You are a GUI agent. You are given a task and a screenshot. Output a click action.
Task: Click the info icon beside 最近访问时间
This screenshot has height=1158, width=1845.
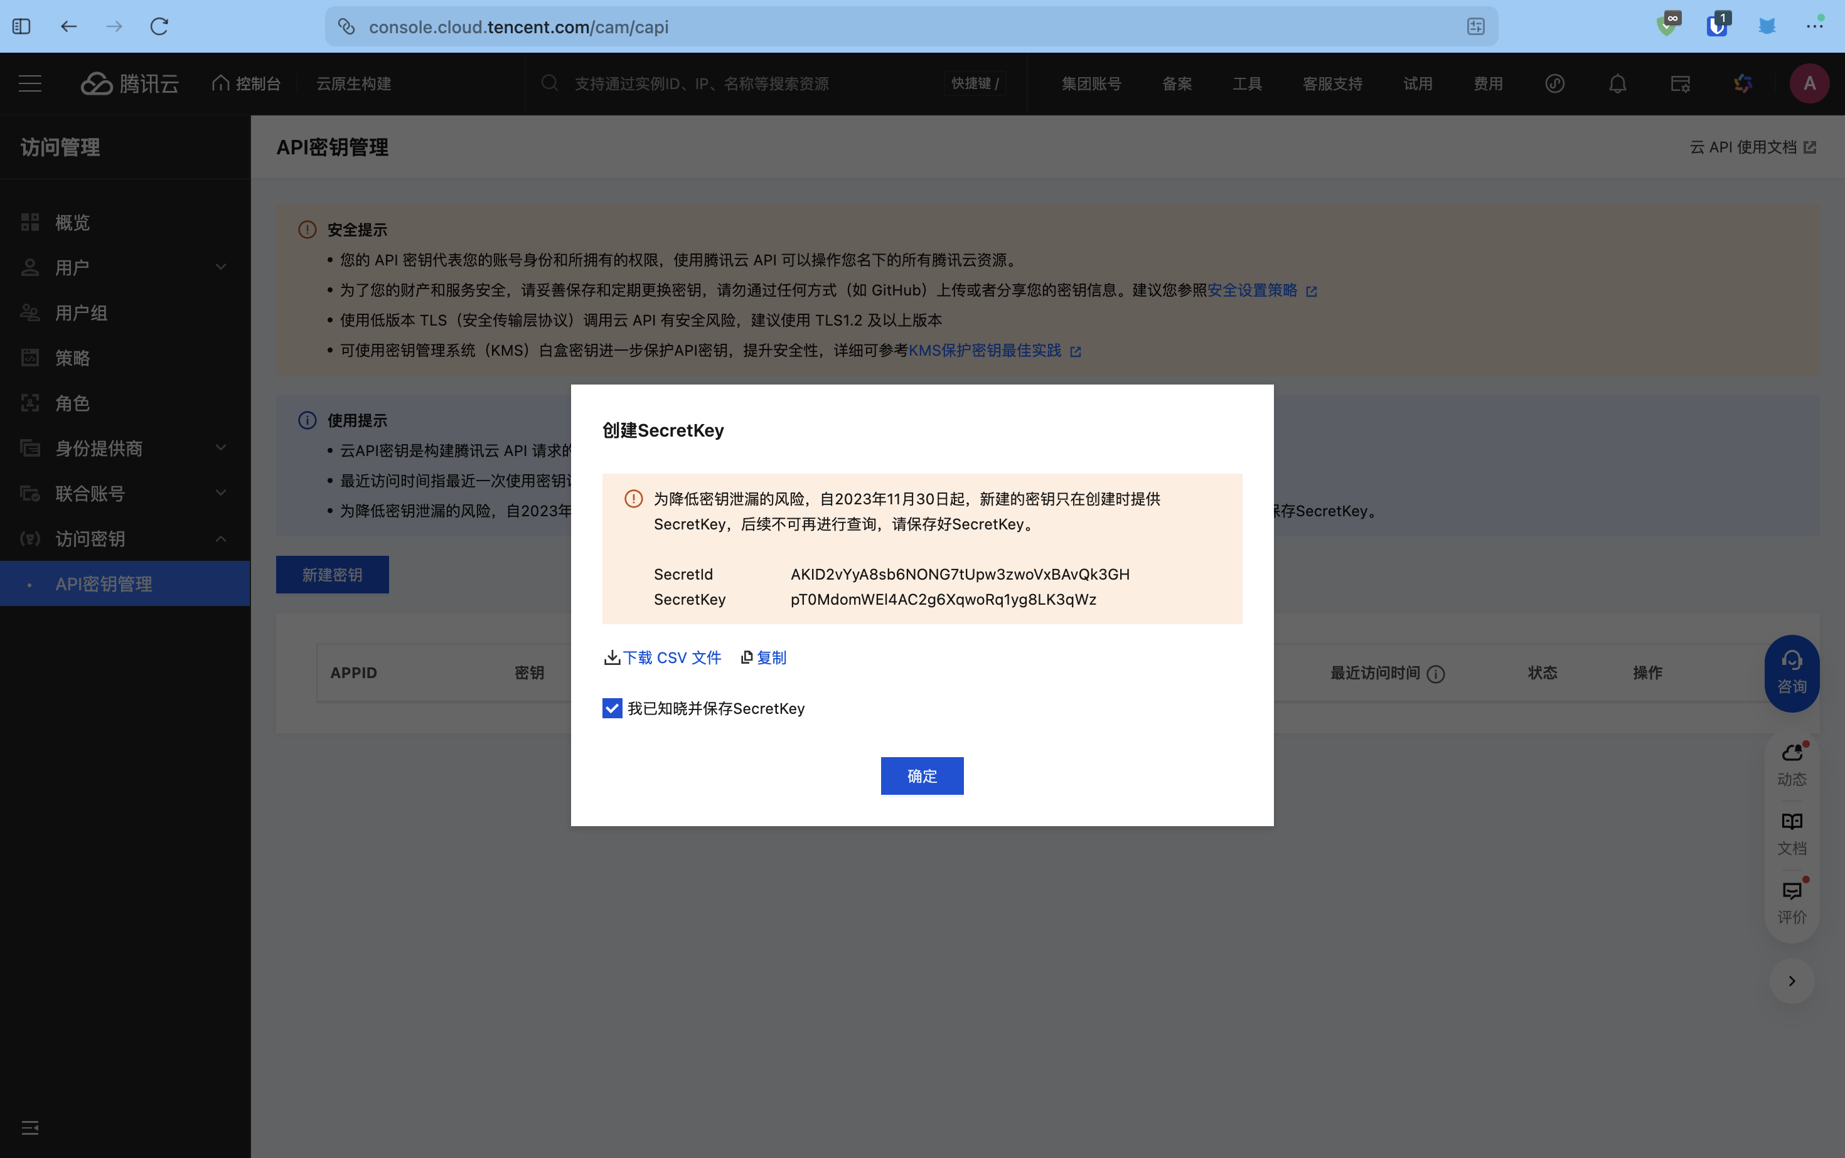click(x=1436, y=674)
